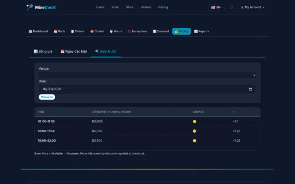Viewport: 295px width, 184px height.
Task: Click the 07:00–11:59 time slot
Action: (x=46, y=121)
